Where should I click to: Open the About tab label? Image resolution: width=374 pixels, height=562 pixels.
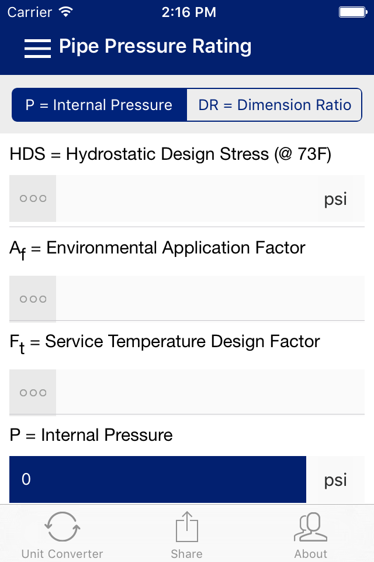point(311,554)
